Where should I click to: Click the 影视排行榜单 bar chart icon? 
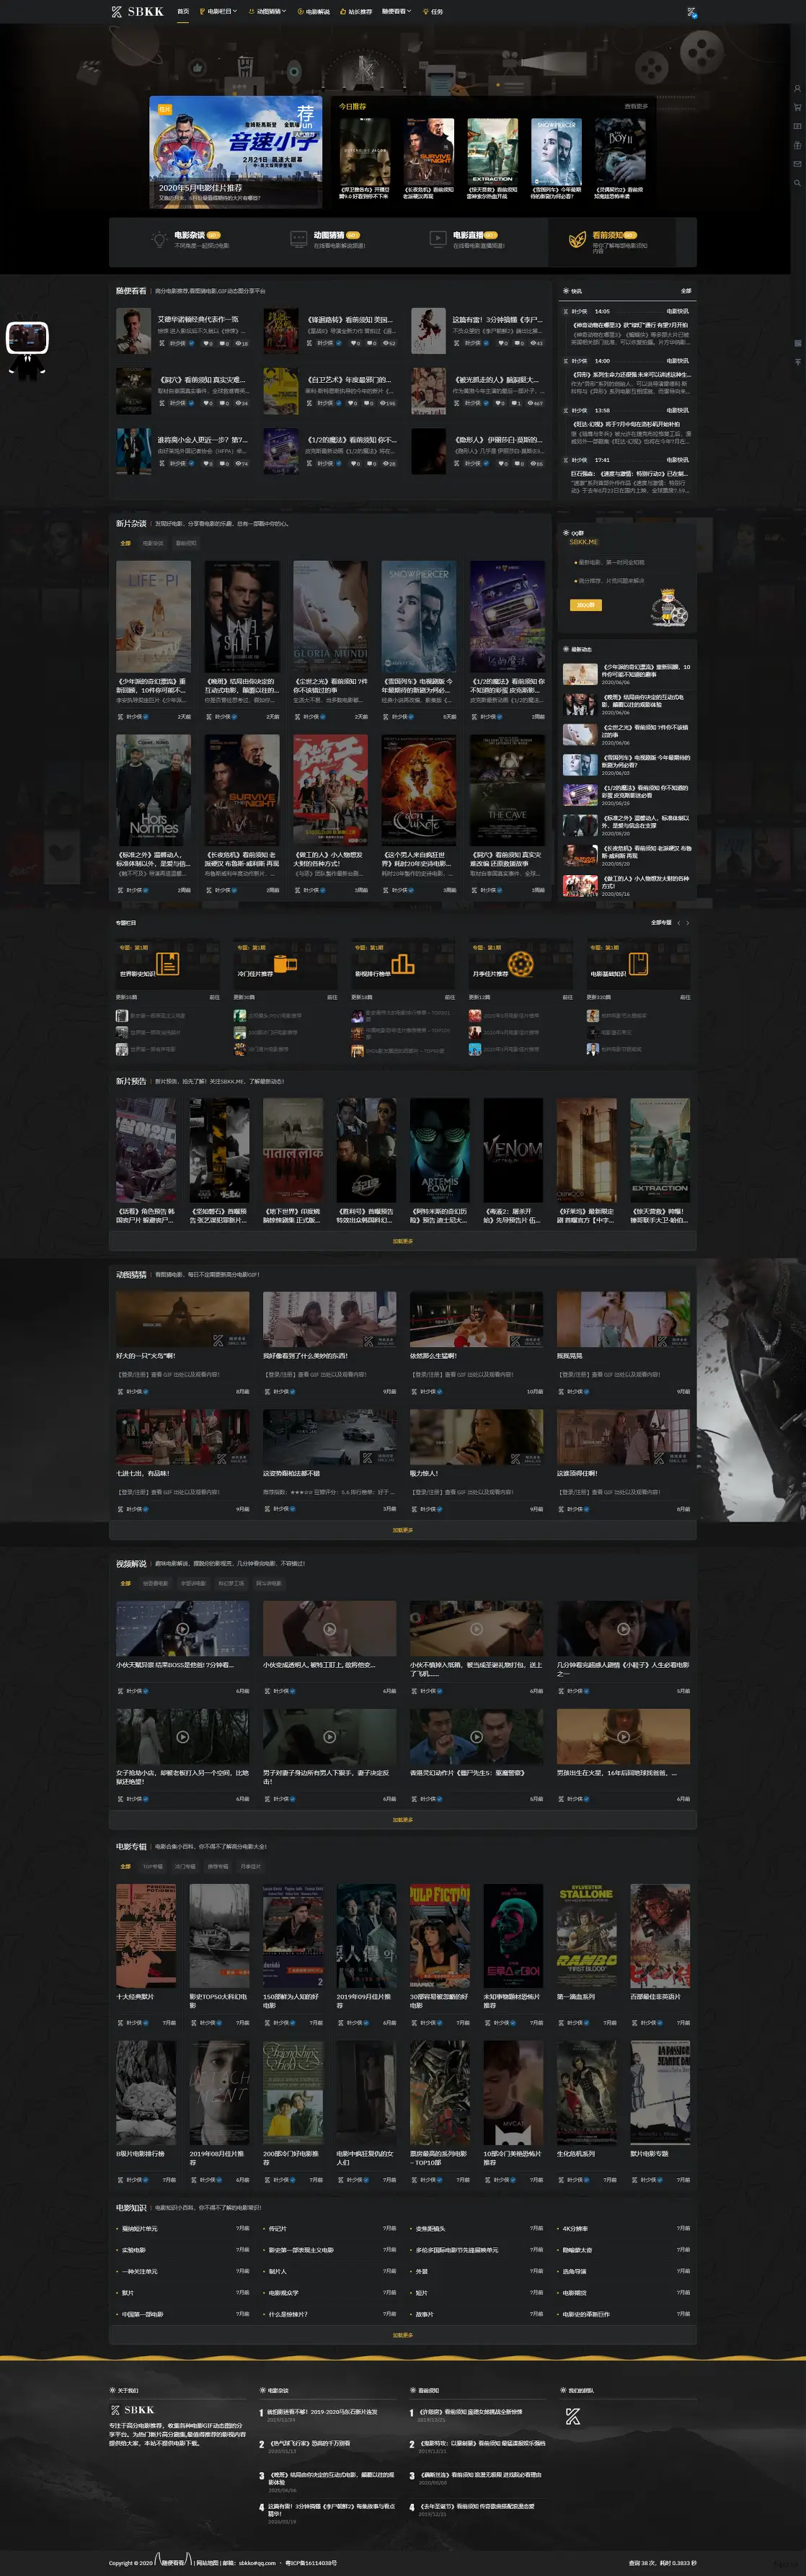(403, 964)
